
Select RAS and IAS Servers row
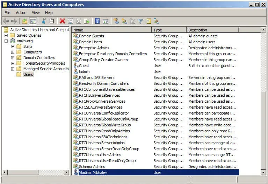pyautogui.click(x=155, y=78)
